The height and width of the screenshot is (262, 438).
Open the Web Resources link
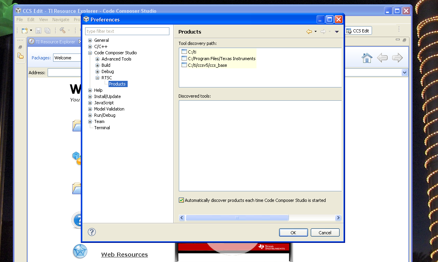(x=125, y=255)
